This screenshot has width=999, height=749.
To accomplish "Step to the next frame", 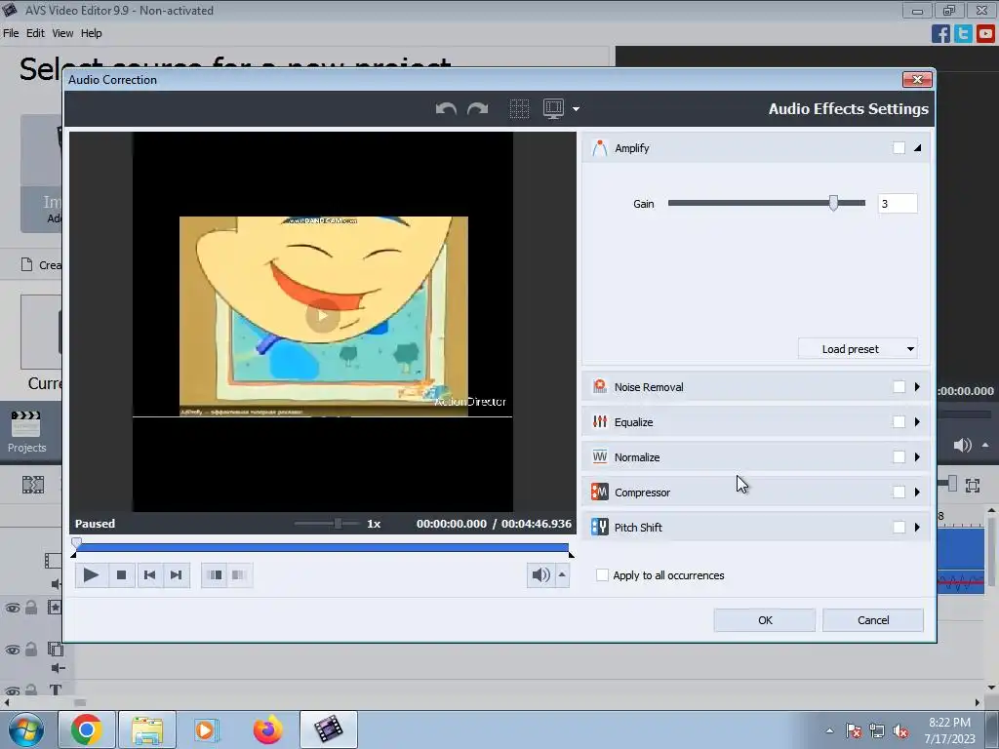I will [177, 575].
